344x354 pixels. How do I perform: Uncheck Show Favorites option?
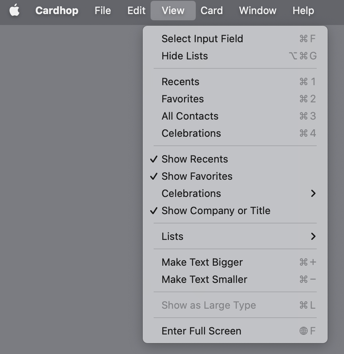pos(235,176)
